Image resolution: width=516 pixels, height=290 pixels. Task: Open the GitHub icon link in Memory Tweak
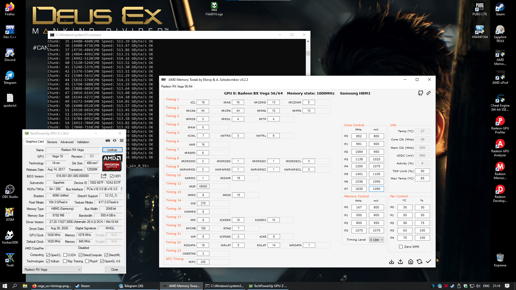click(x=420, y=93)
